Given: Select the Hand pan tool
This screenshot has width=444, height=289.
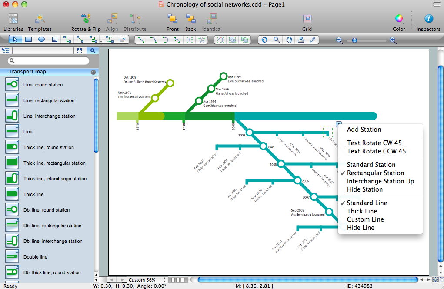Looking at the screenshot, I should tap(289, 40).
